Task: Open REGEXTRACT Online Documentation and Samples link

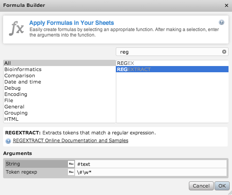Action: point(71,141)
